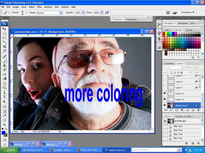205x153 pixels.
Task: Select the Zoom tool
Action: pyautogui.click(x=4, y=124)
